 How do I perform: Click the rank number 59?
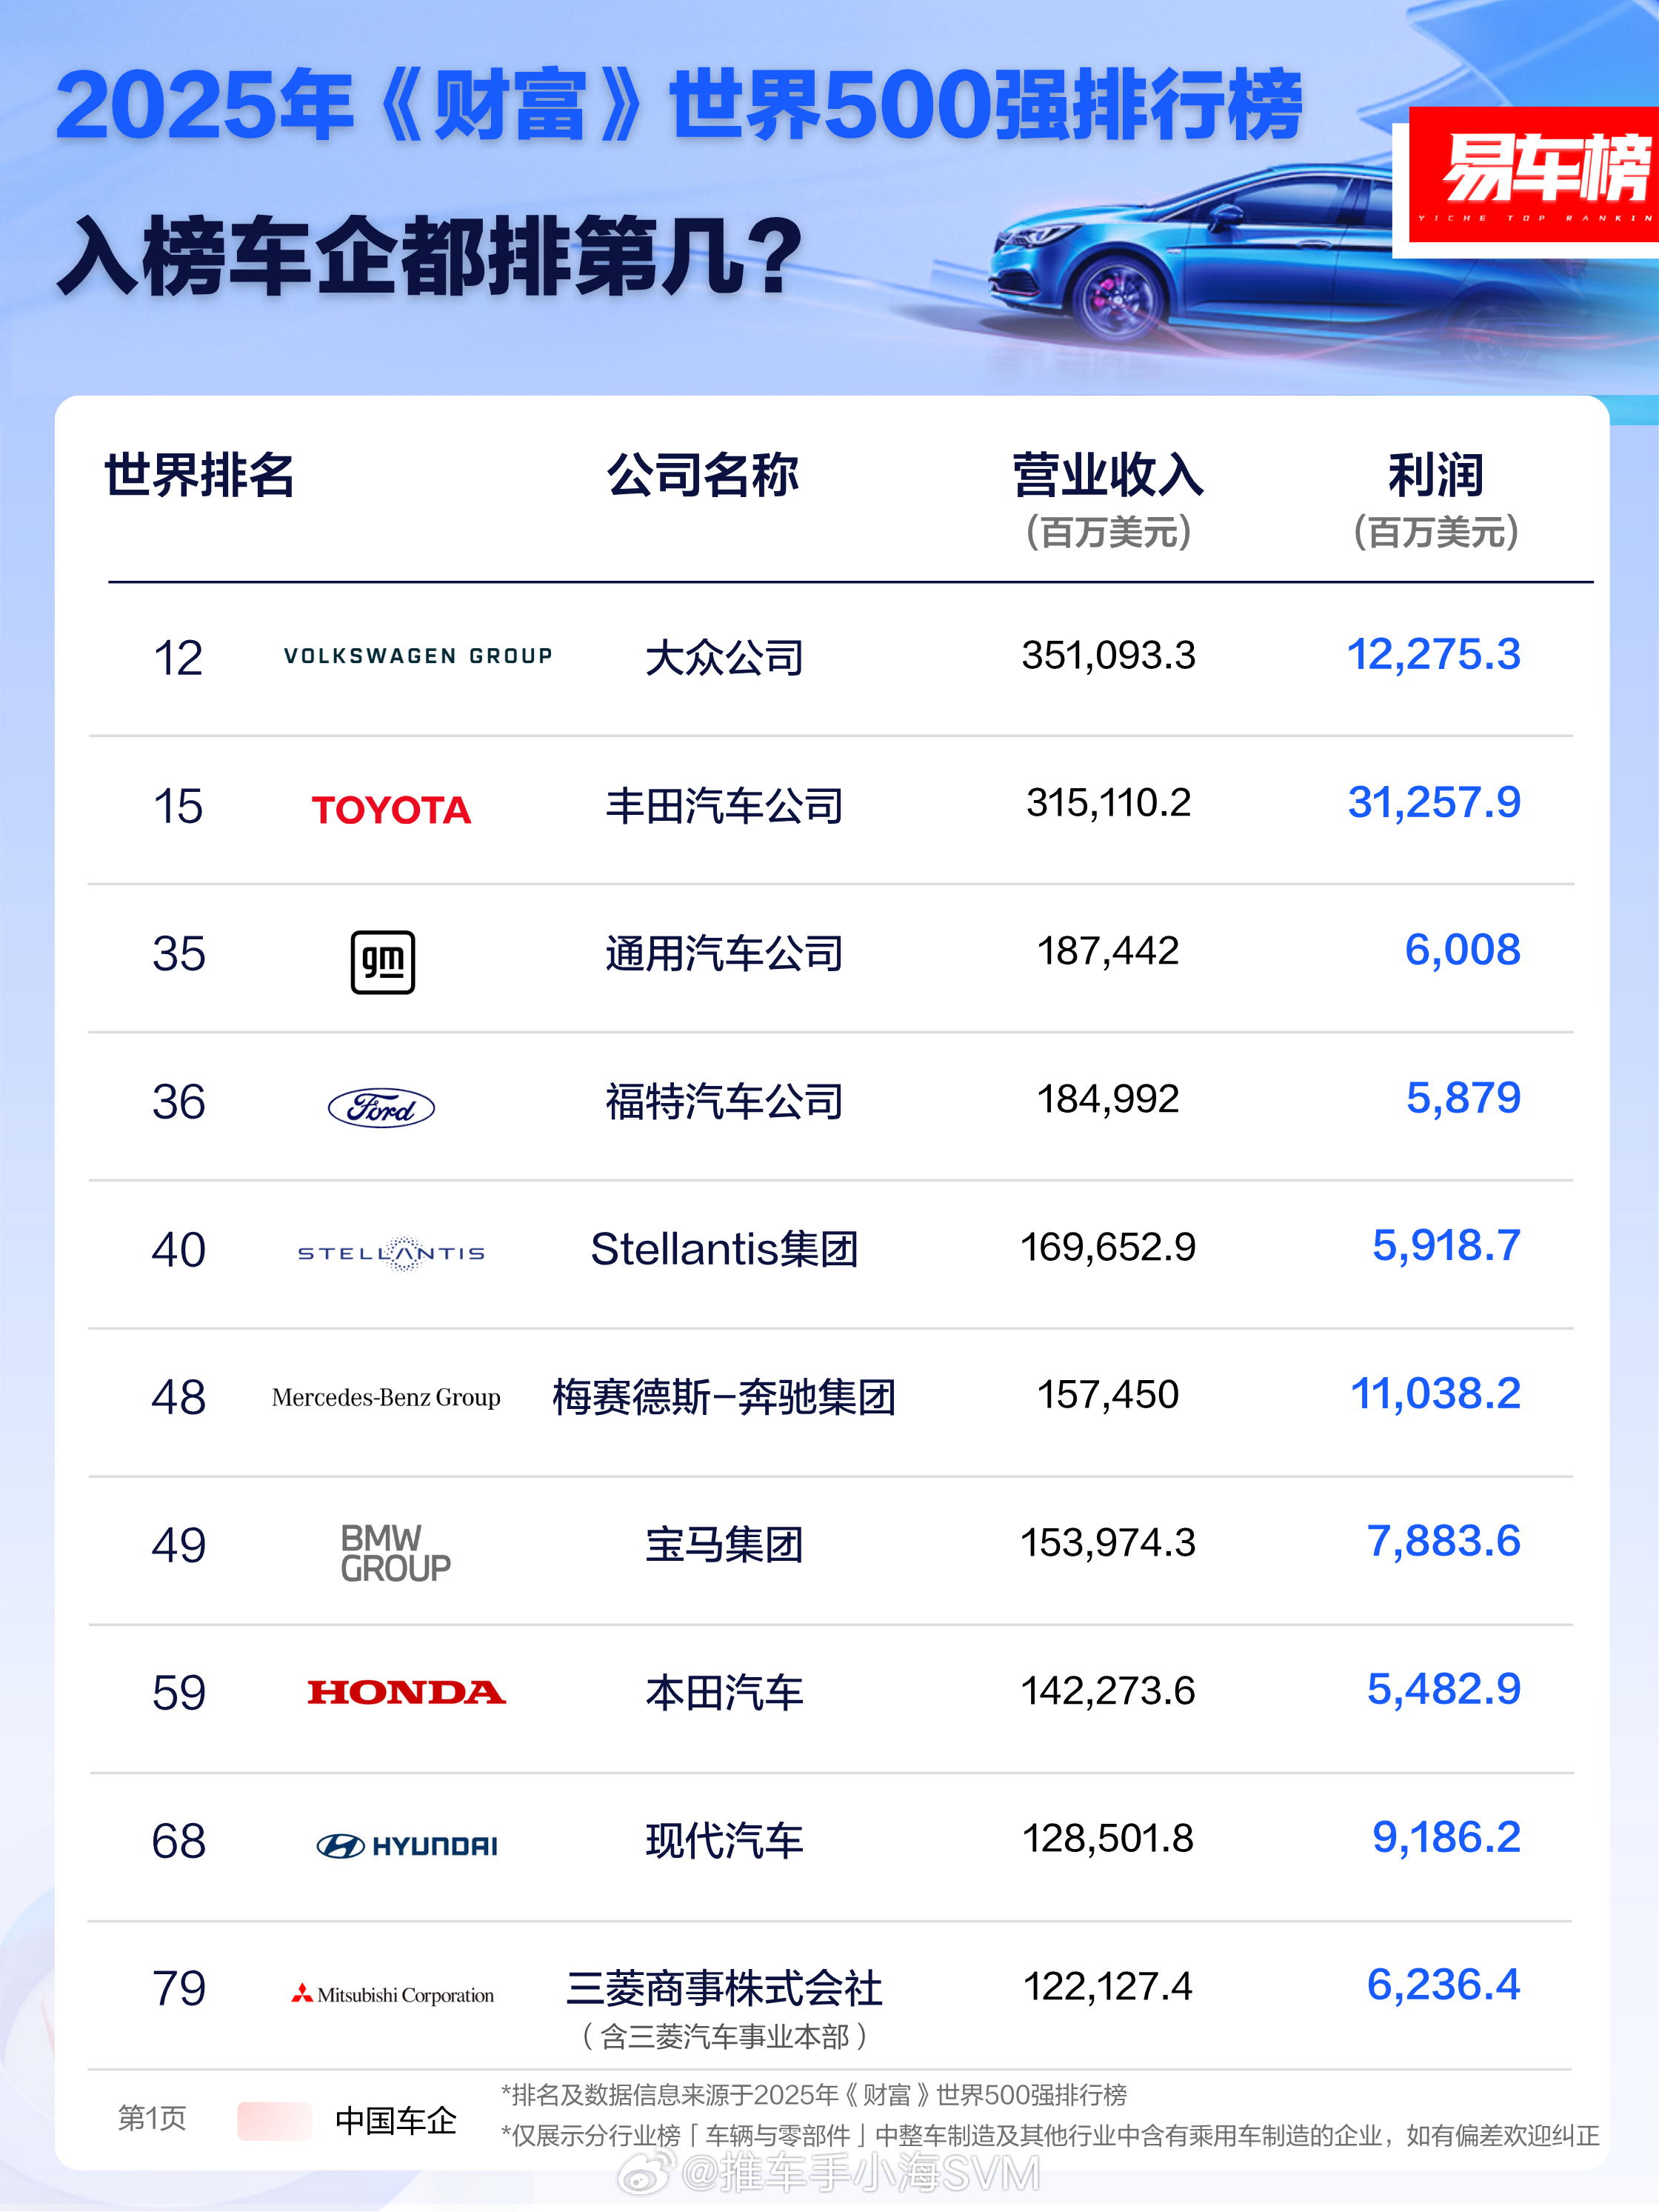pyautogui.click(x=179, y=1694)
